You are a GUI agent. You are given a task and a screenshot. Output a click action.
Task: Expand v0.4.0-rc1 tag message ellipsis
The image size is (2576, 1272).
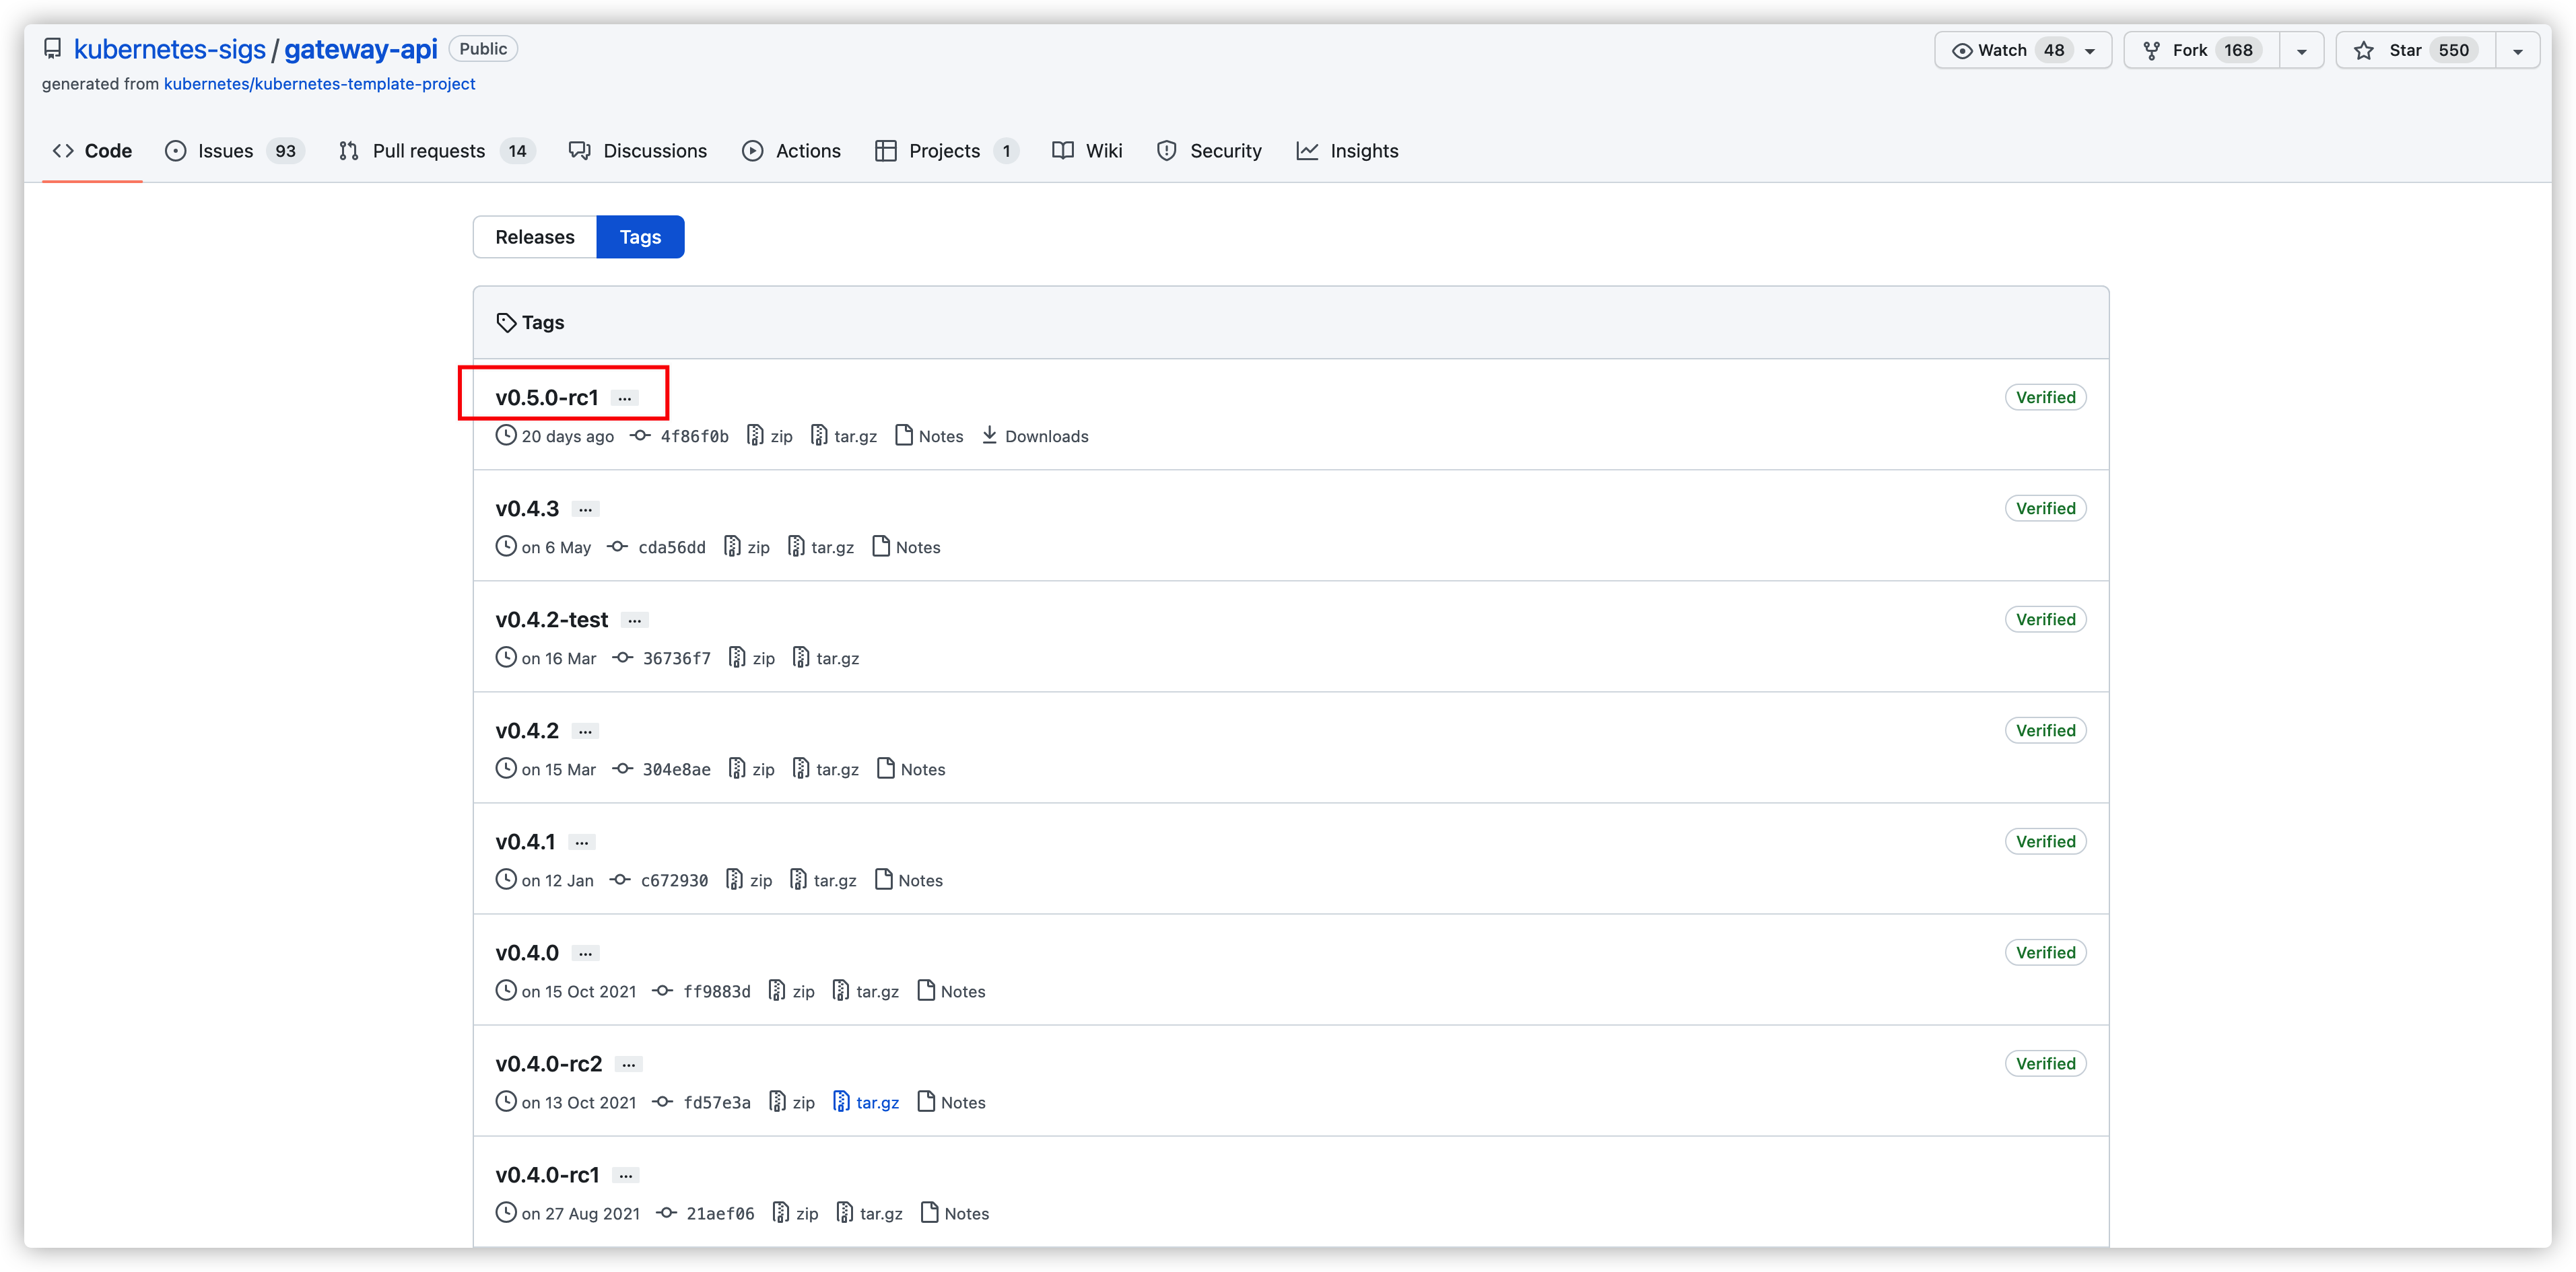(626, 1175)
